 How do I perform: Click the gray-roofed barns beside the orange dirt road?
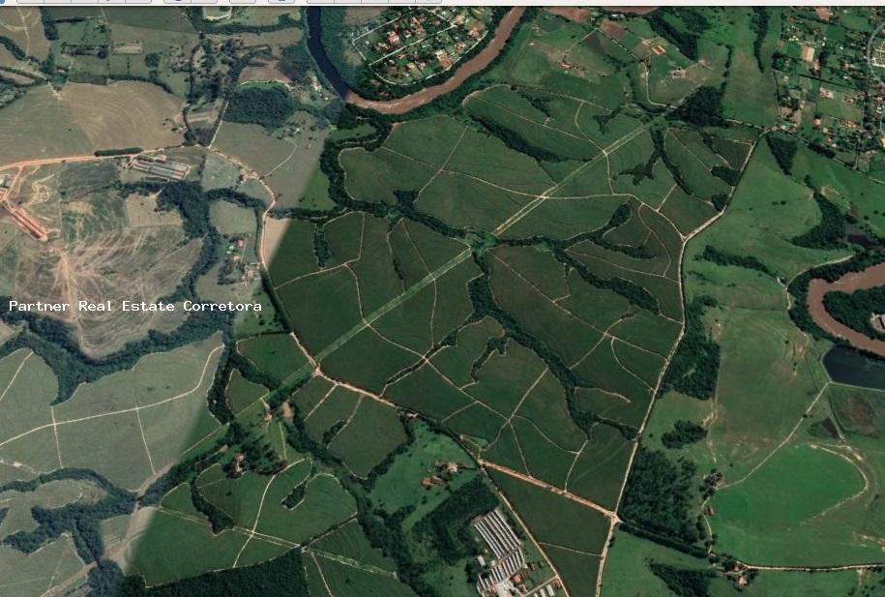[161, 168]
